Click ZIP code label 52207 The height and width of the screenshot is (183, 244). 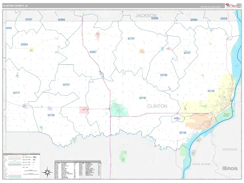(29, 19)
